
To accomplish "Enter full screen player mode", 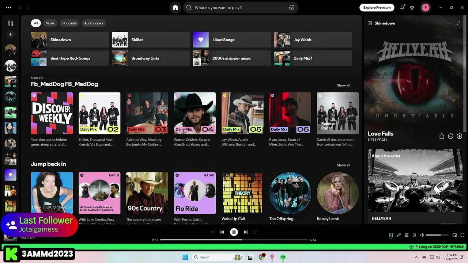I will (x=462, y=235).
